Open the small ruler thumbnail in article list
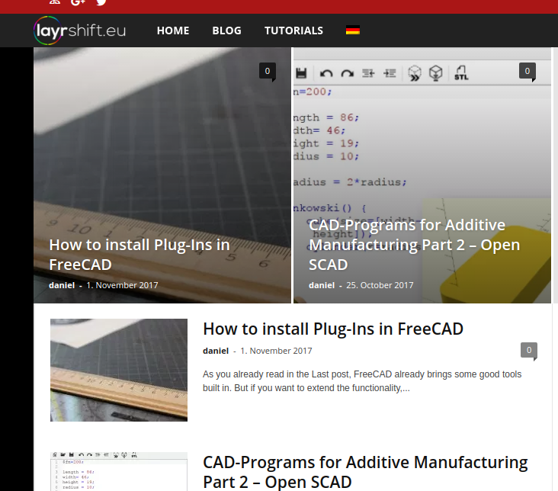This screenshot has width=558, height=491. click(x=119, y=370)
